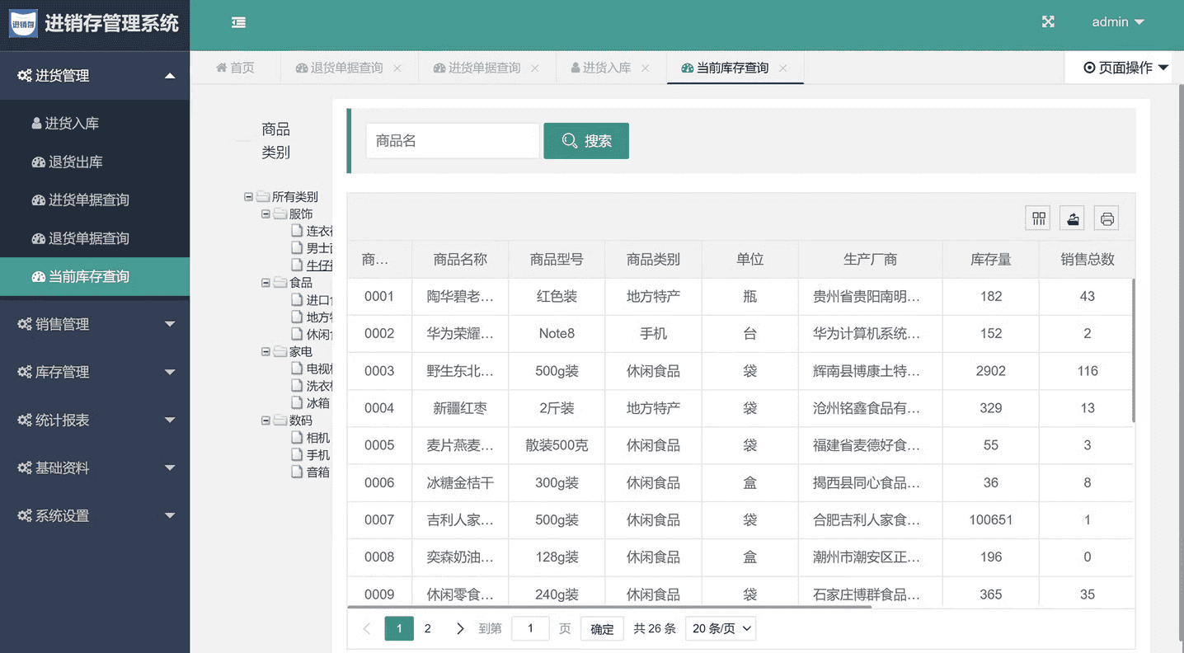
Task: Open the 页面操作 dropdown
Action: [x=1125, y=68]
